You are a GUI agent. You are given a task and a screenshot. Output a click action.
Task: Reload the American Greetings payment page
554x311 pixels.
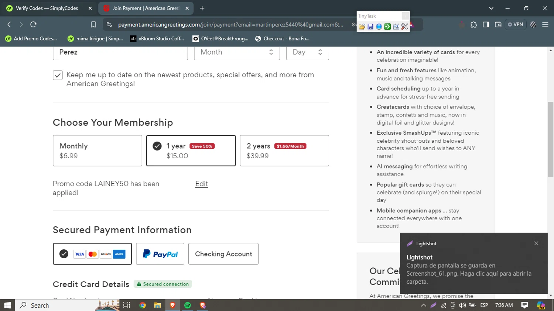(33, 24)
